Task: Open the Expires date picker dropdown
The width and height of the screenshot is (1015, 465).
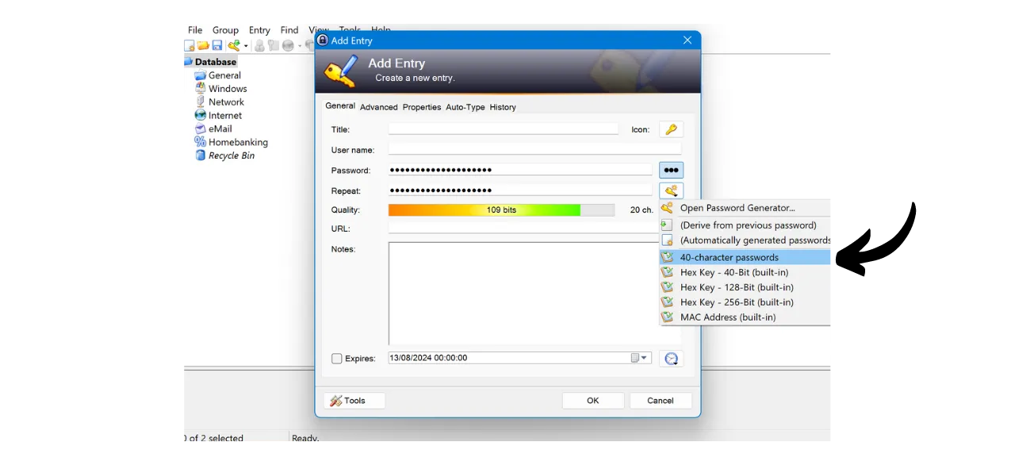Action: tap(642, 357)
